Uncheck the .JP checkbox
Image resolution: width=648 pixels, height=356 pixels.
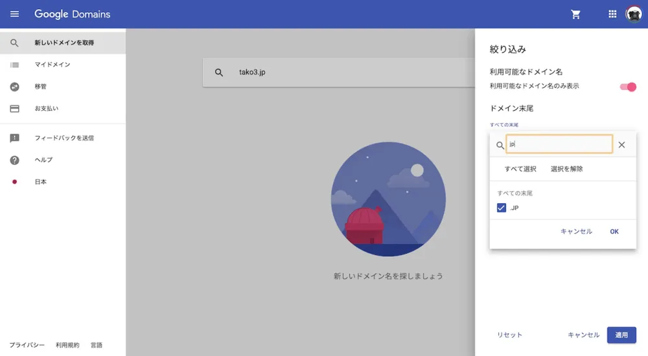tap(502, 208)
